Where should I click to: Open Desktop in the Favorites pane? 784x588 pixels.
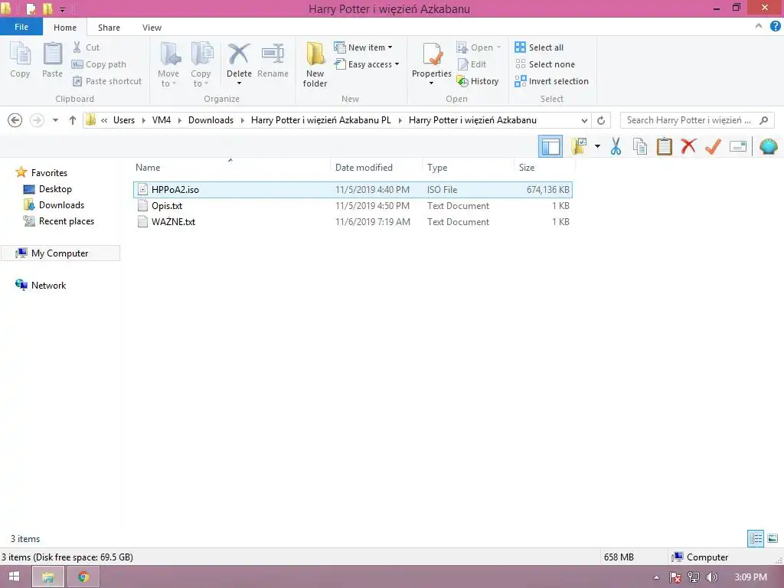point(47,189)
